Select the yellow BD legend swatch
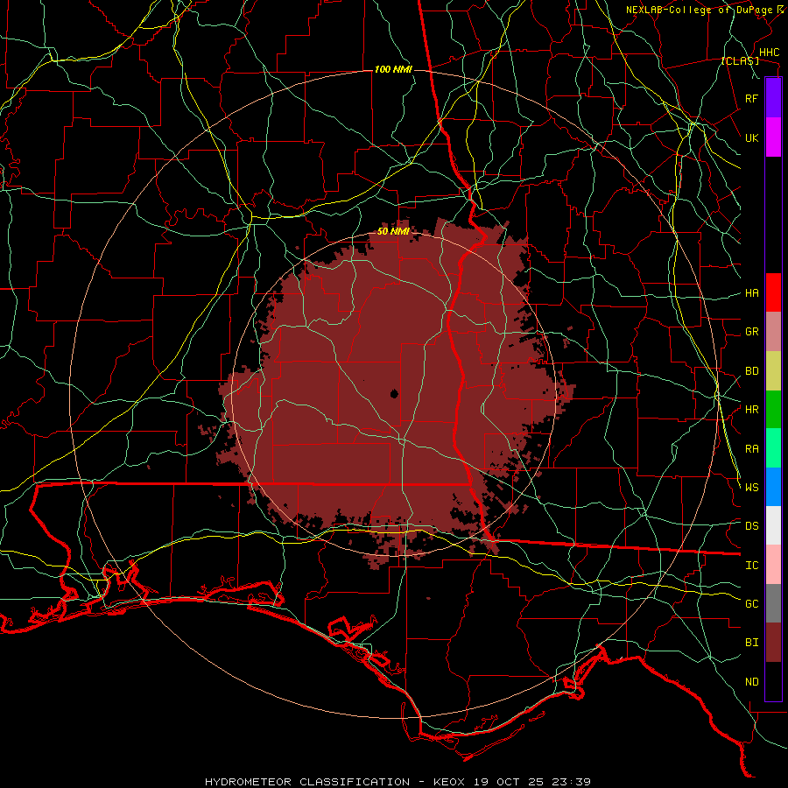 (773, 370)
